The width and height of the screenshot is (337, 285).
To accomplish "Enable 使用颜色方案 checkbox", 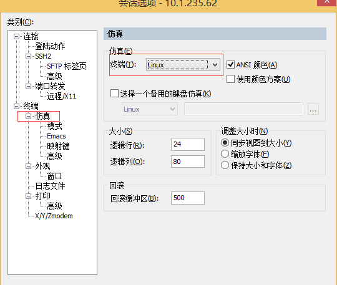I will [x=231, y=79].
